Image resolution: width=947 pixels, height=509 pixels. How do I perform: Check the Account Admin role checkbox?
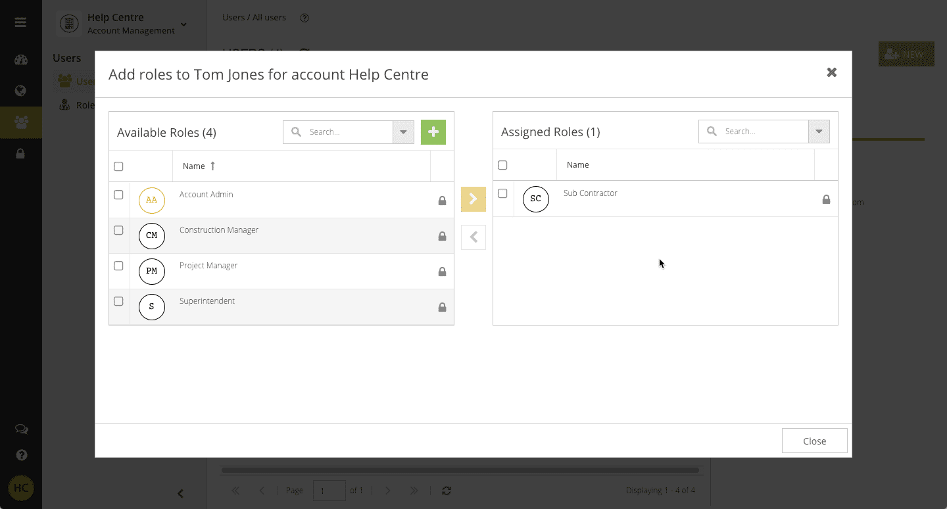[x=118, y=195]
